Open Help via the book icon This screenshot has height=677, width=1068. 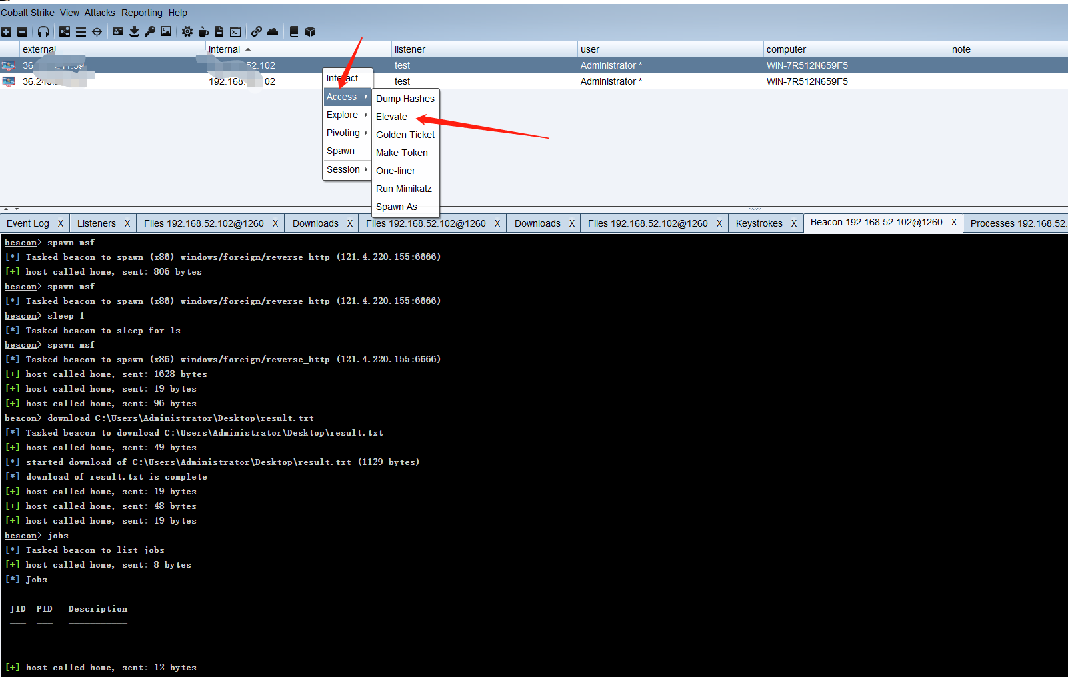pyautogui.click(x=294, y=31)
